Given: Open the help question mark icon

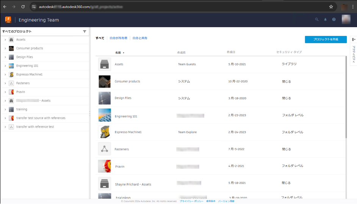Looking at the screenshot, I should tap(334, 20).
